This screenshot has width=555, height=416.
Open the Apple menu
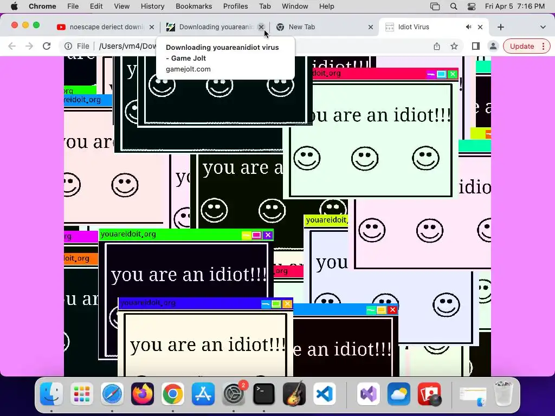14,6
